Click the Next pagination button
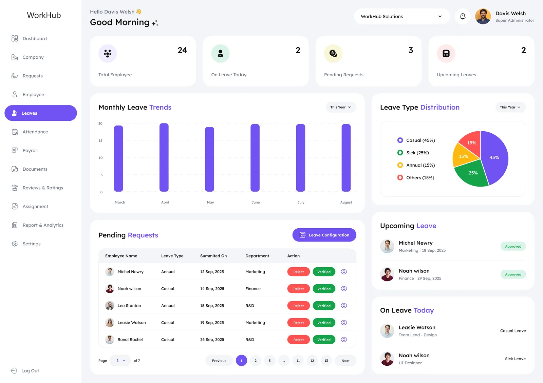This screenshot has height=383, width=543. click(x=345, y=361)
